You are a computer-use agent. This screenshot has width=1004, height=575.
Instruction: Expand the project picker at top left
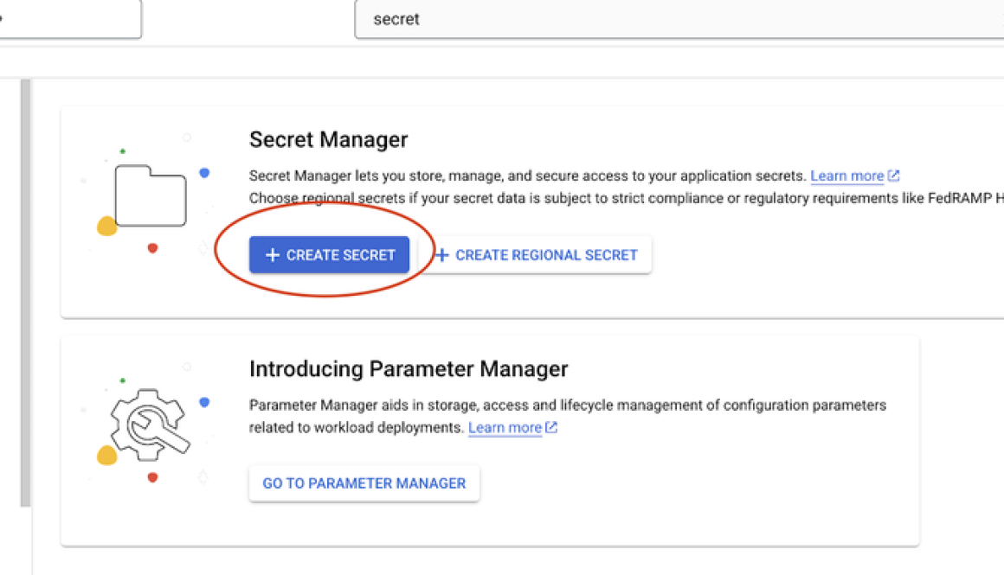pyautogui.click(x=69, y=18)
